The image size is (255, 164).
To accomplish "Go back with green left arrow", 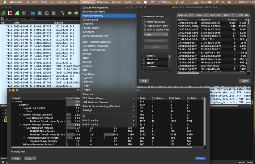I will (x=69, y=13).
